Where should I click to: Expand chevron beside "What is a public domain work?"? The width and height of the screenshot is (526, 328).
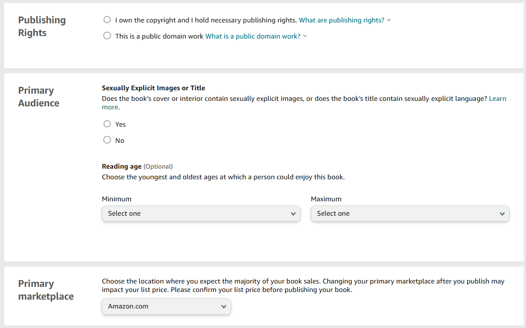(305, 36)
